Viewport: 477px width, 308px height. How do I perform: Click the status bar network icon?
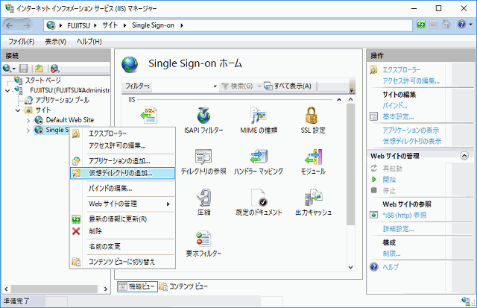click(x=466, y=301)
